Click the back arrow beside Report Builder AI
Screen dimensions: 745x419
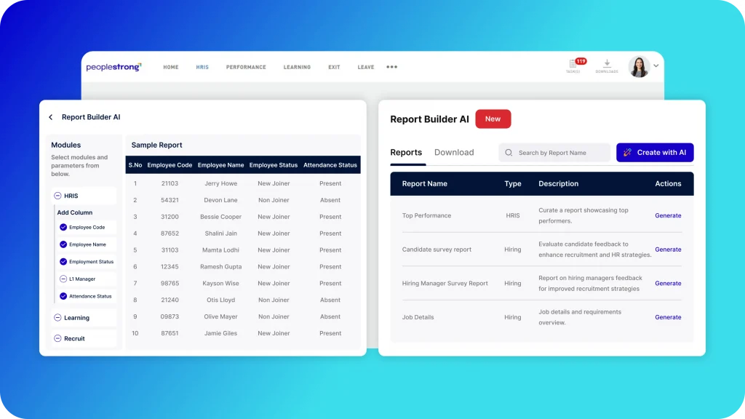51,117
